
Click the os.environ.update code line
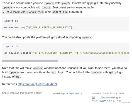(x=67, y=53)
